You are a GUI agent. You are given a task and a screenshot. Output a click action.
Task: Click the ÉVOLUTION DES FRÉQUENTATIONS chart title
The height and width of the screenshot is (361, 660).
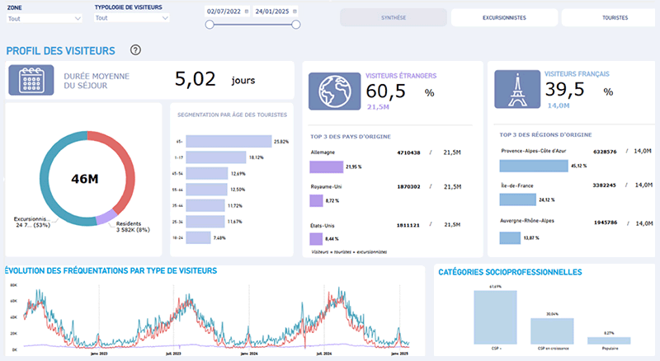[x=111, y=270]
